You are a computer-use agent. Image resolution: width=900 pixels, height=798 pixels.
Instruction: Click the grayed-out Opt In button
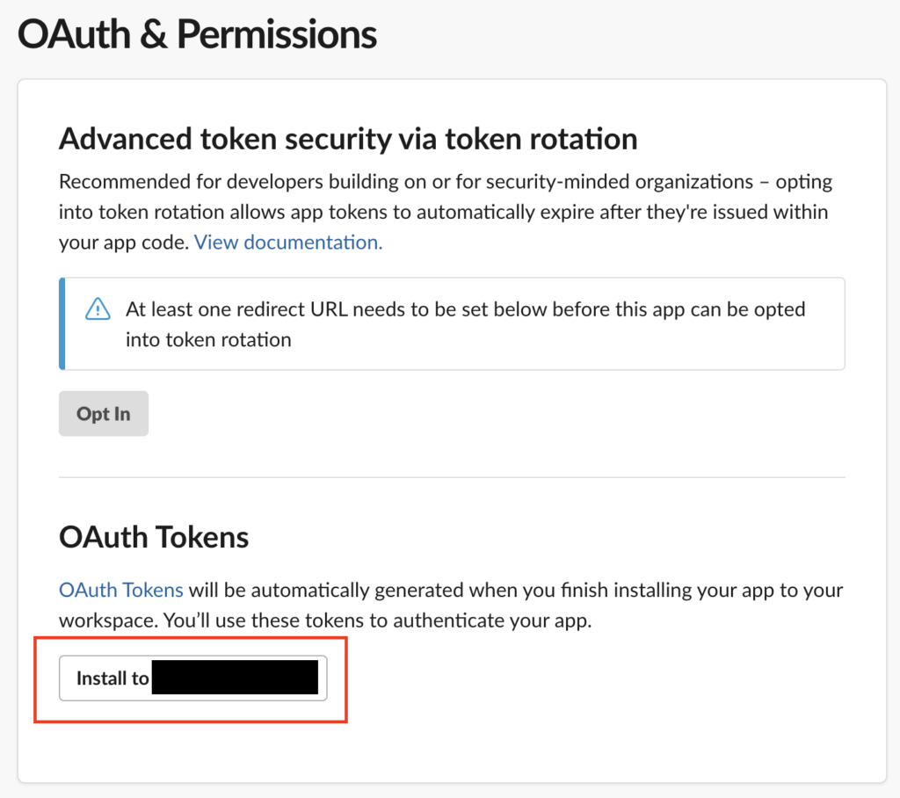pos(104,413)
